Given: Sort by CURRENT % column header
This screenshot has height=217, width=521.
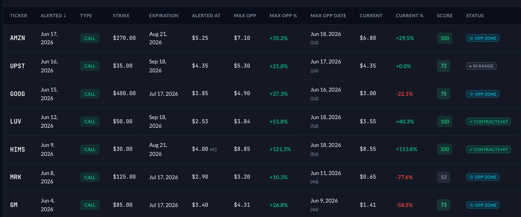Looking at the screenshot, I should click(x=410, y=16).
